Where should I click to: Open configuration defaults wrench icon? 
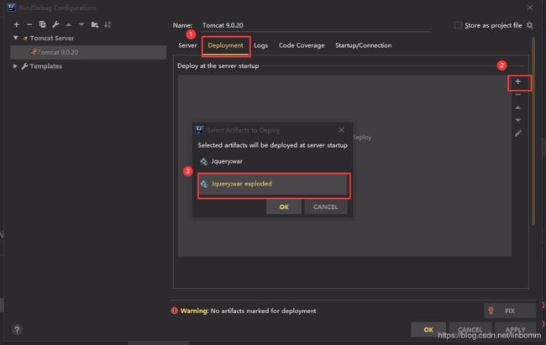point(55,24)
